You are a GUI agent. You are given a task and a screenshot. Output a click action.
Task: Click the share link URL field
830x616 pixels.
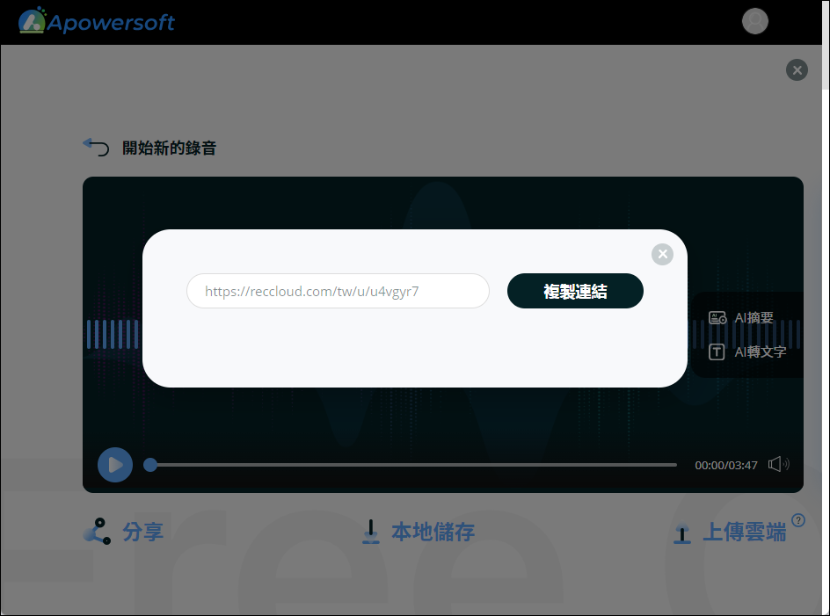coord(338,291)
